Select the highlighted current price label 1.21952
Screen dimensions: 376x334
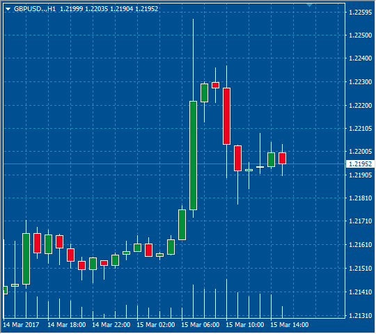361,164
